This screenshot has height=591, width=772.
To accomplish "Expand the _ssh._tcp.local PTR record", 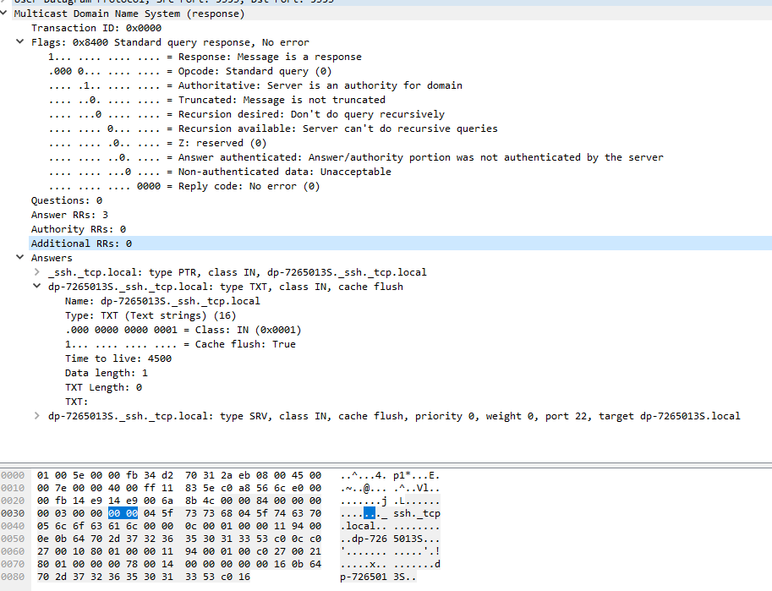I will [x=38, y=272].
